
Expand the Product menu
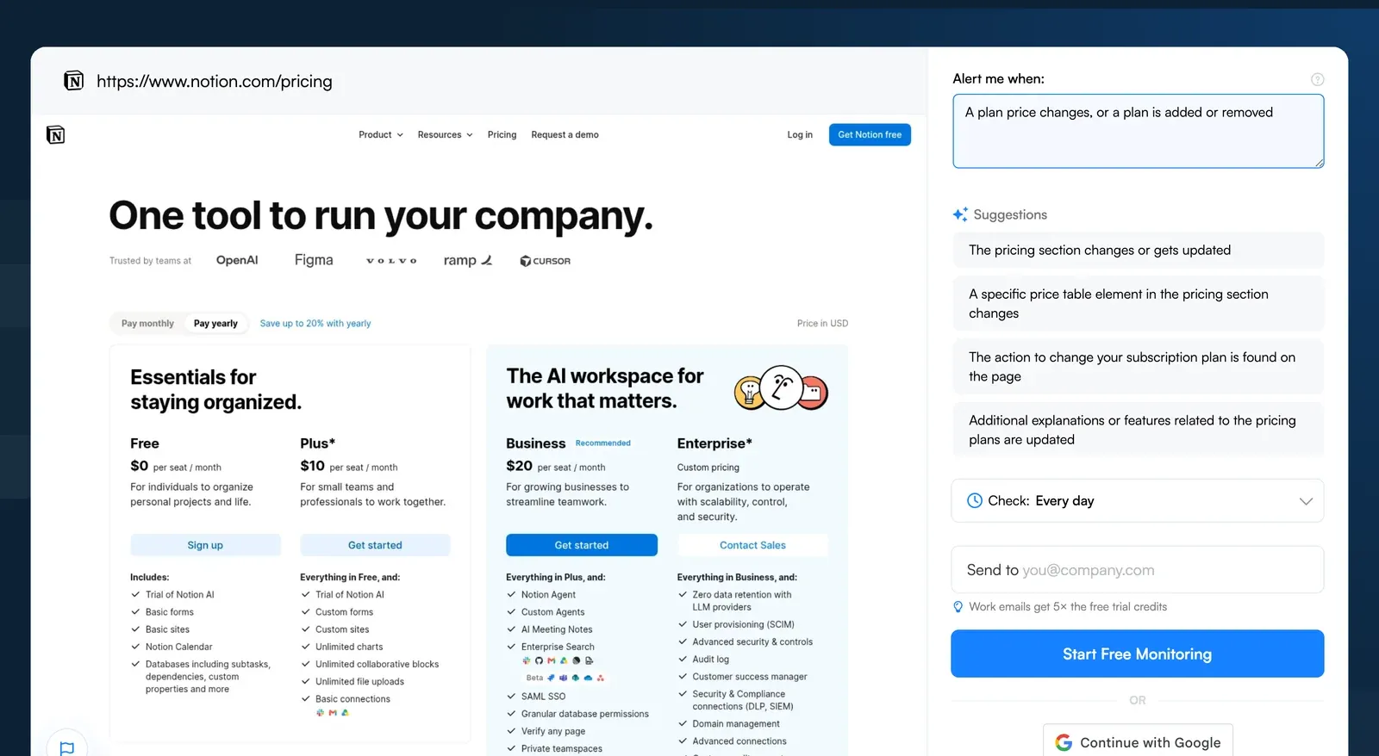[x=381, y=135]
